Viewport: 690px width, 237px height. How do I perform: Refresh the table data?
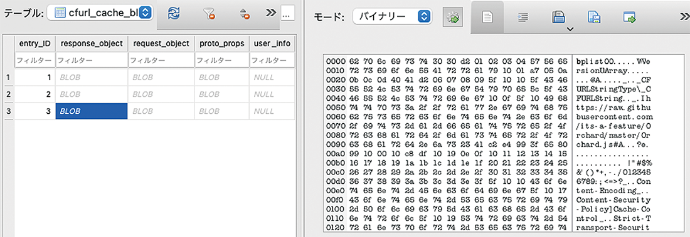[174, 14]
